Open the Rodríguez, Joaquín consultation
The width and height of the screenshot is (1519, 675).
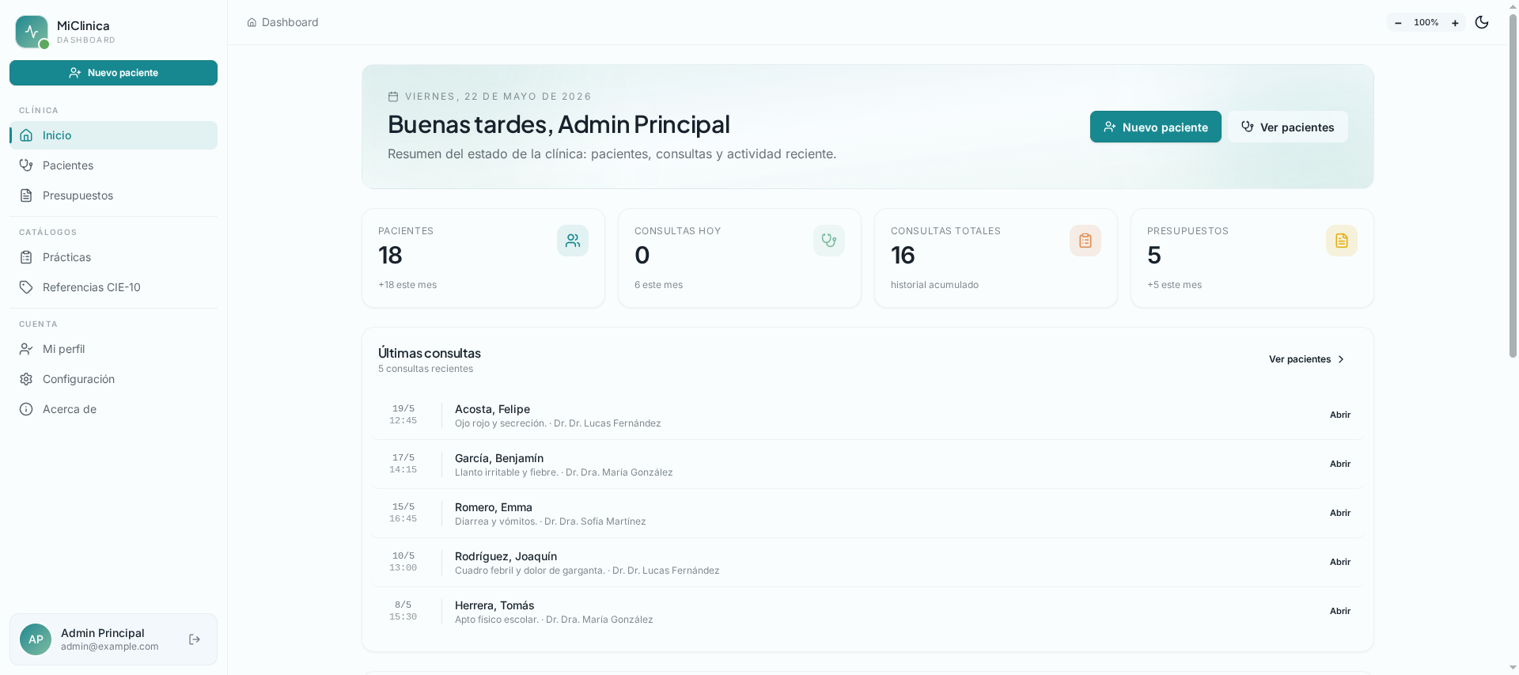(1340, 562)
